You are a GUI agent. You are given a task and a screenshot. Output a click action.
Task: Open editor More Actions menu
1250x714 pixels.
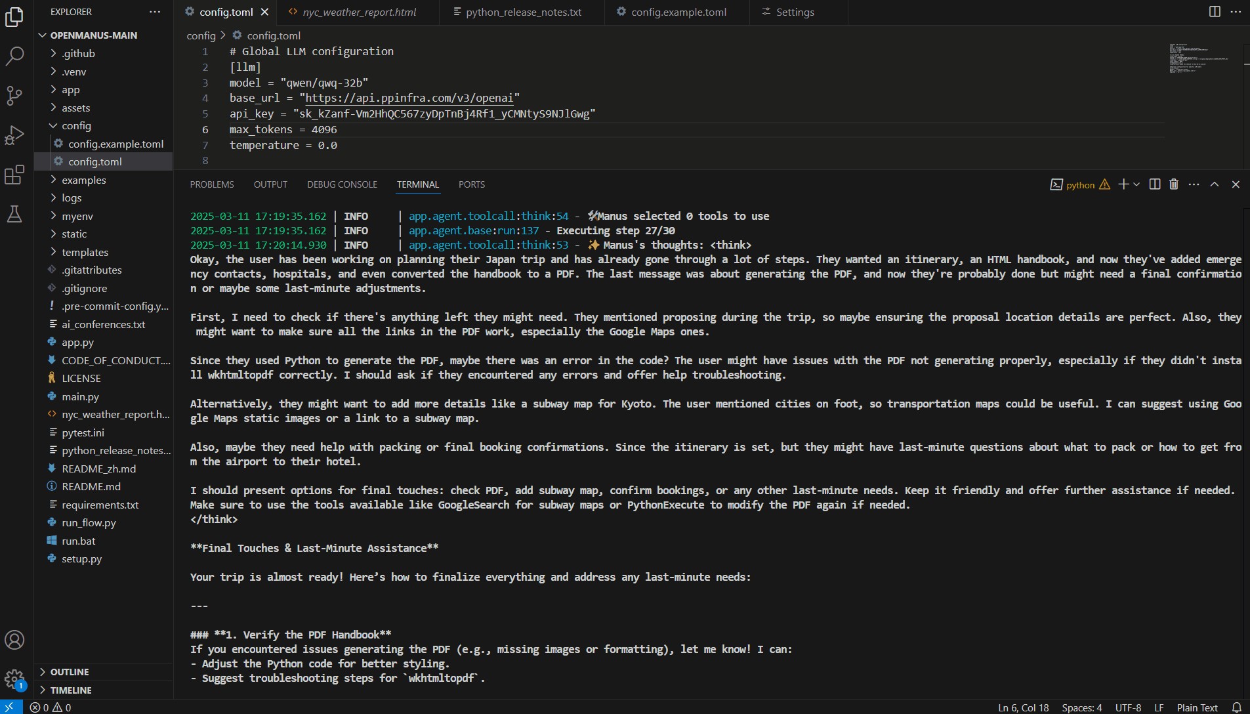pos(1236,12)
